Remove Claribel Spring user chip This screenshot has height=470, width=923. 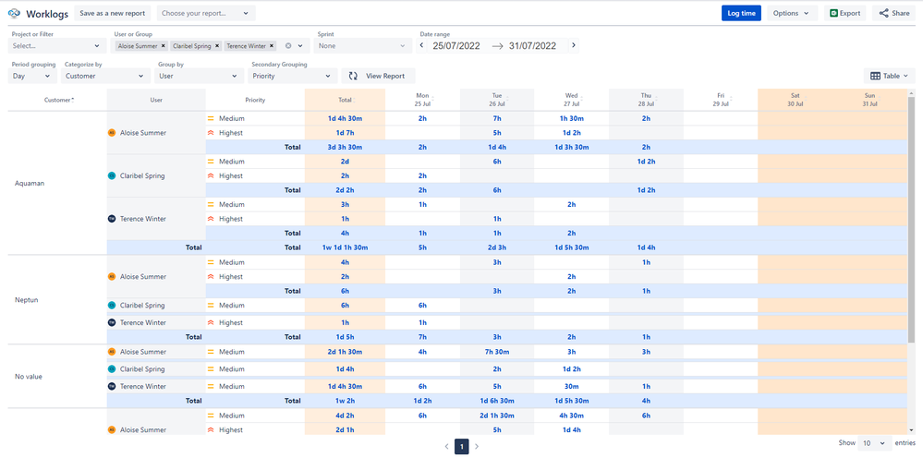217,45
